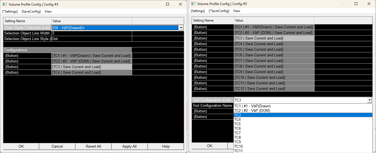Click Chart Study Collection (List) label

tap(27, 28)
